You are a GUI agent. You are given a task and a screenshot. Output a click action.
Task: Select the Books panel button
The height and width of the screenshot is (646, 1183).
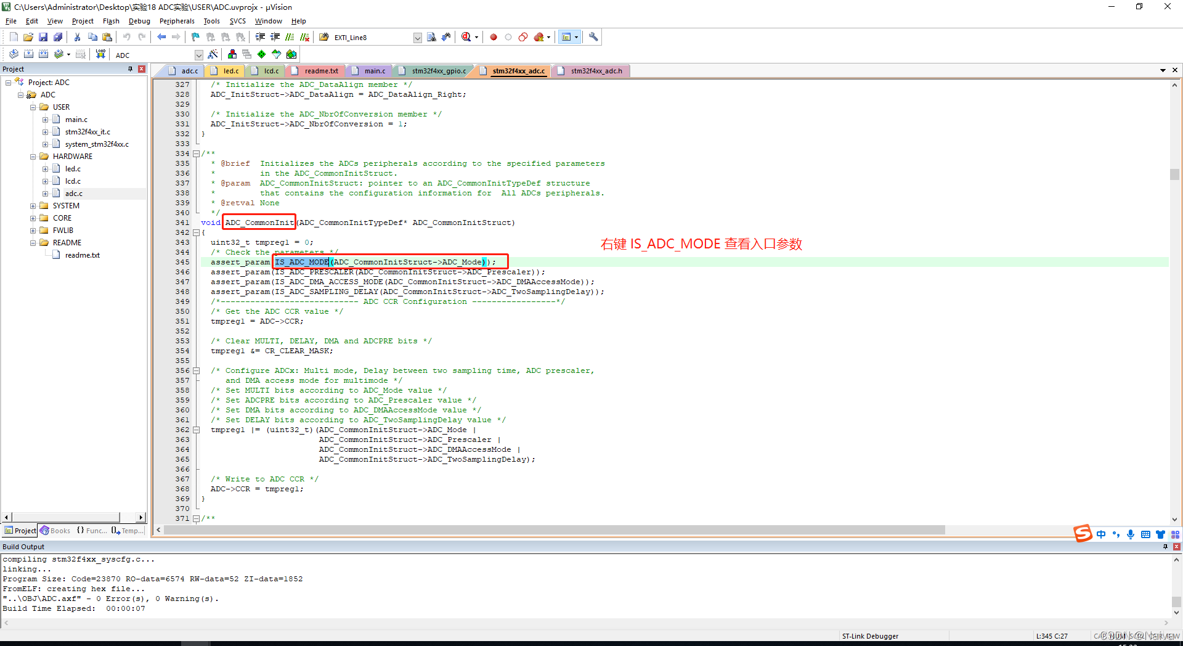click(55, 530)
